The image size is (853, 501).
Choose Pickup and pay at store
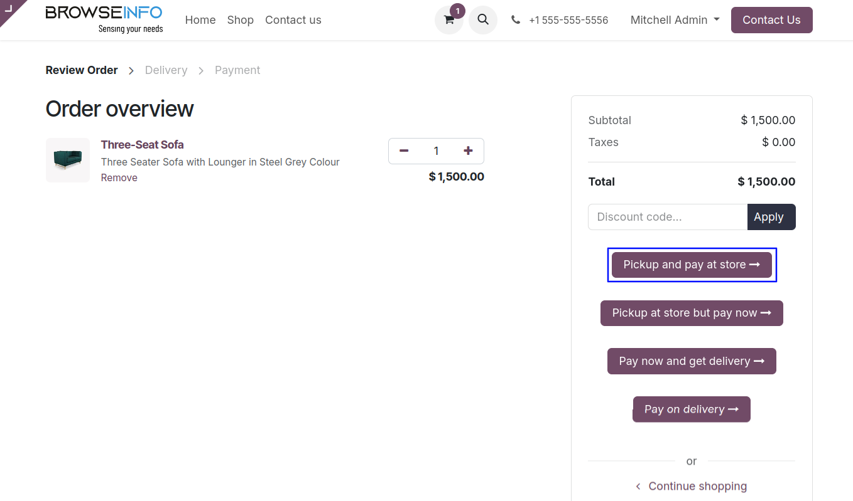692,265
